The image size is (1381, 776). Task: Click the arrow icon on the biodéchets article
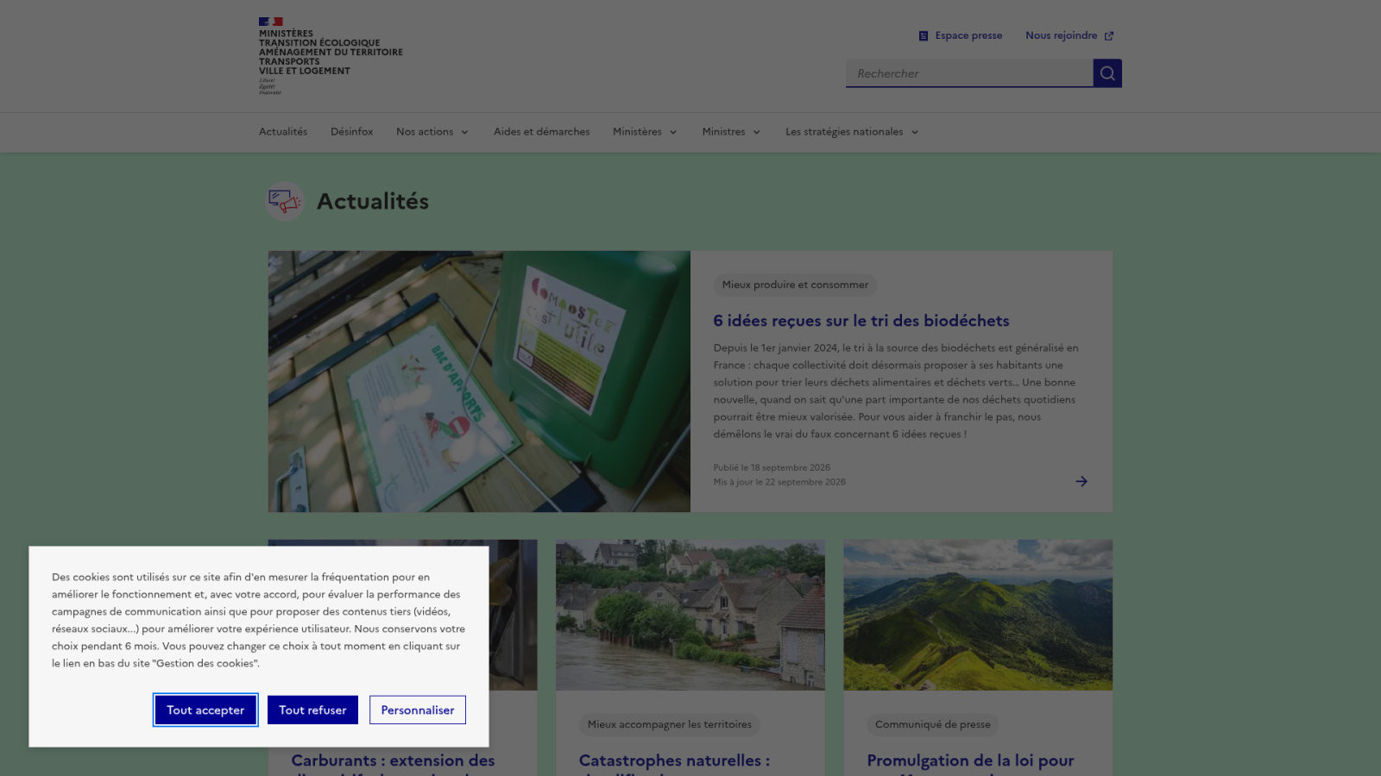tap(1081, 481)
